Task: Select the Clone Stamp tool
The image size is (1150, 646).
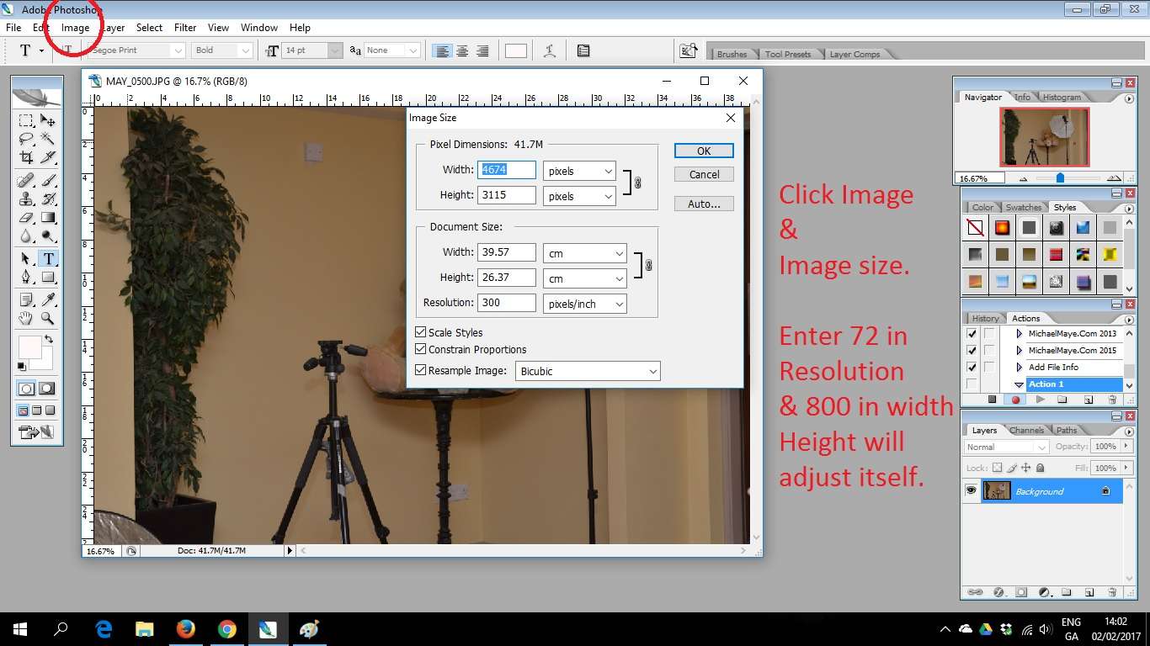Action: coord(26,199)
